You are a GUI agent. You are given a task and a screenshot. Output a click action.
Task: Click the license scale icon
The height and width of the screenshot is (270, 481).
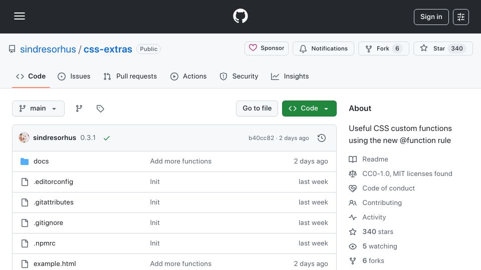click(353, 174)
